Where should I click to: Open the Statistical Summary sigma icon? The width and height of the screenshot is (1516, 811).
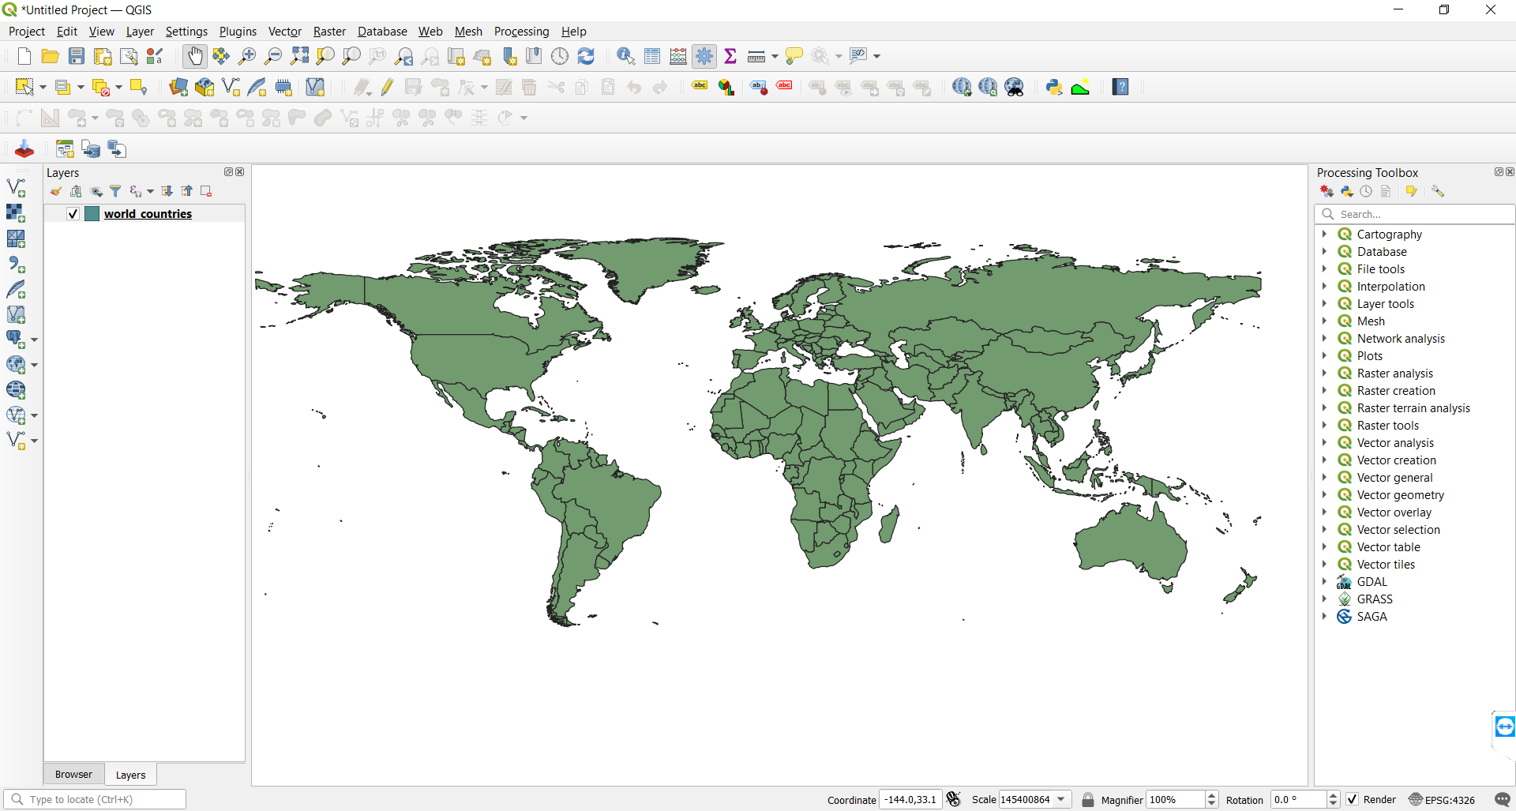pyautogui.click(x=730, y=56)
